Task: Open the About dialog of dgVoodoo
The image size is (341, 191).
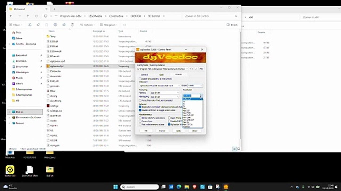Action: 194,131
